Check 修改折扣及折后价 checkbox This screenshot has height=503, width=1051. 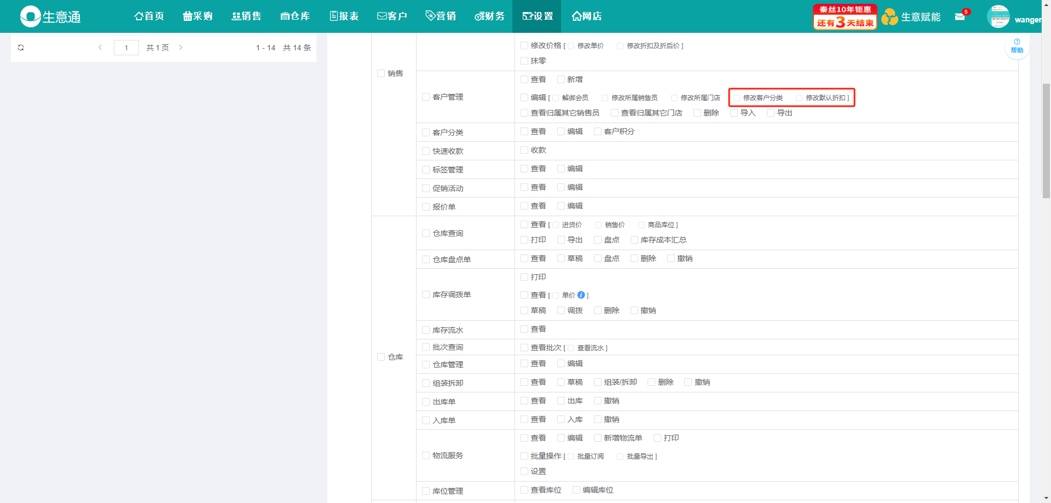tap(620, 46)
